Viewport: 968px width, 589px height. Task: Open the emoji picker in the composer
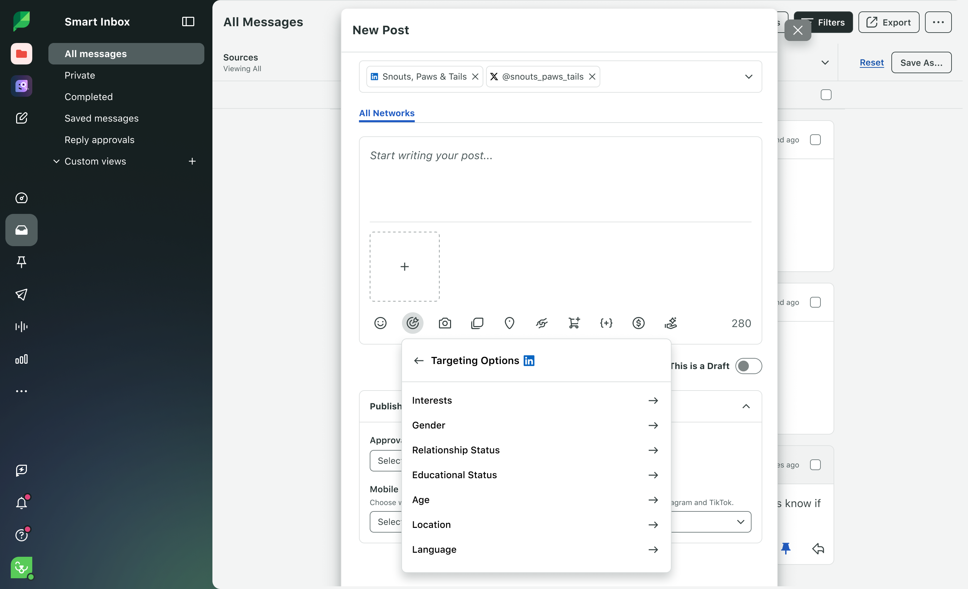tap(380, 323)
